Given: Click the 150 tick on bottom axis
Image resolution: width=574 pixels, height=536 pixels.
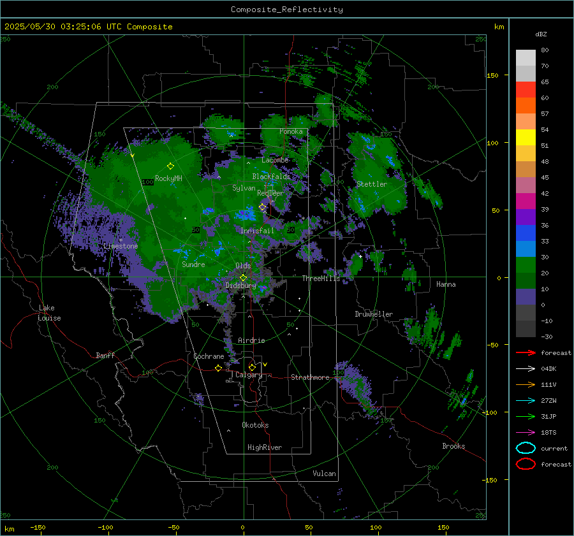Looking at the screenshot, I should 443,527.
